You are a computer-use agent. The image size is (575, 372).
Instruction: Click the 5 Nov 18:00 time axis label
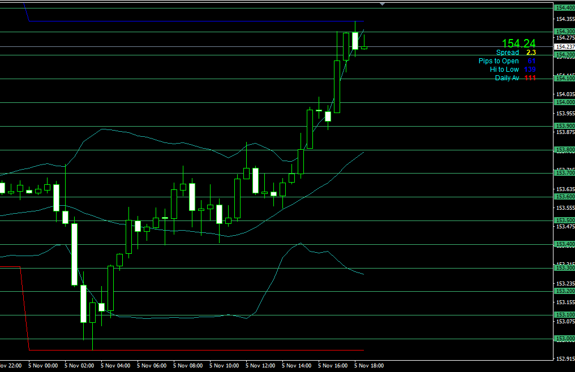(369, 366)
